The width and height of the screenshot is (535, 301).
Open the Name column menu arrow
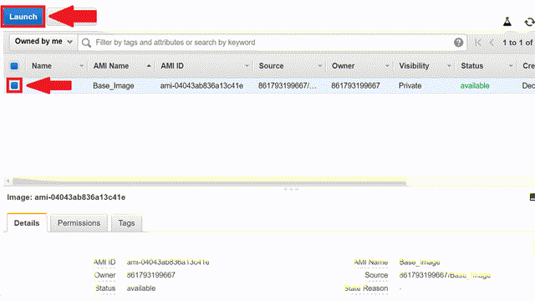point(82,66)
